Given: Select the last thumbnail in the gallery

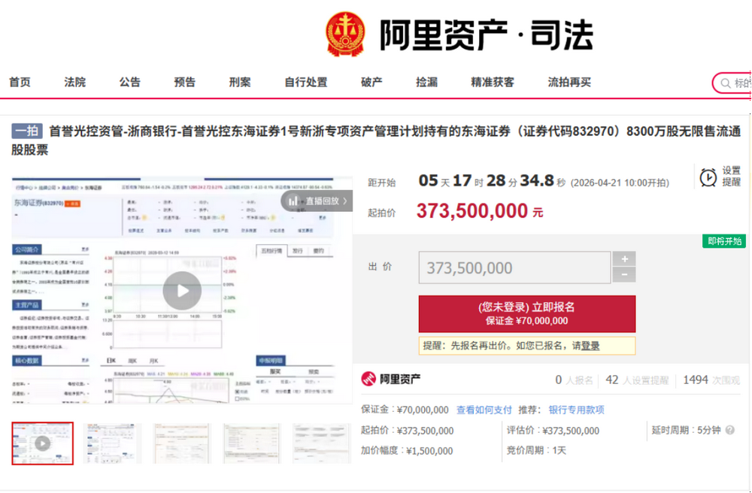Looking at the screenshot, I should coord(321,443).
